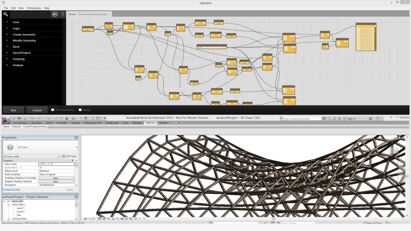The height and width of the screenshot is (231, 411).
Task: Click the Properties palette vertical scrollbar
Action: [x=76, y=173]
